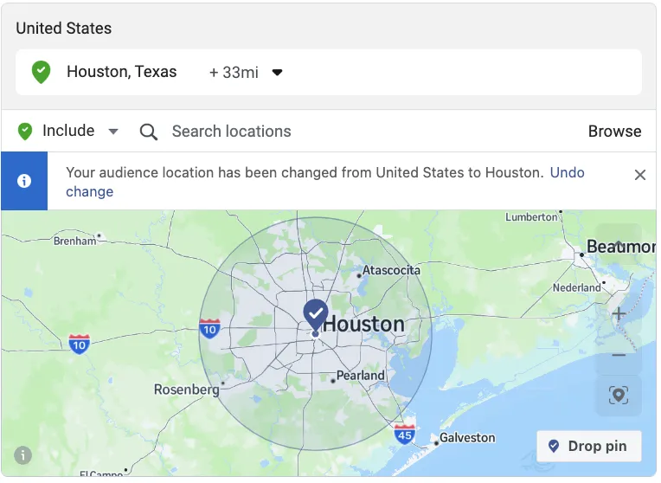Click Lumberton on the map
The image size is (661, 483).
[531, 217]
